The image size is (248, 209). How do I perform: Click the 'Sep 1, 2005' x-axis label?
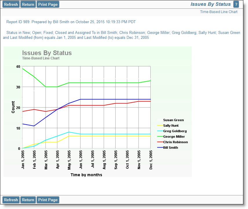point(116,160)
